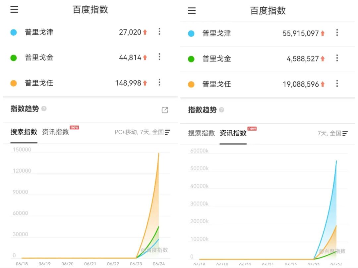Open more options for 普里戈任 148,998 row
The width and height of the screenshot is (358, 268).
[159, 82]
